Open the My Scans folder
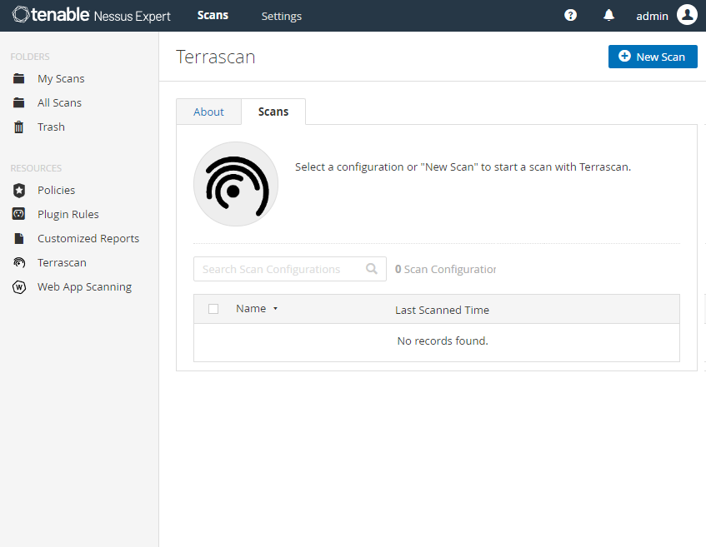706x547 pixels. pyautogui.click(x=61, y=79)
